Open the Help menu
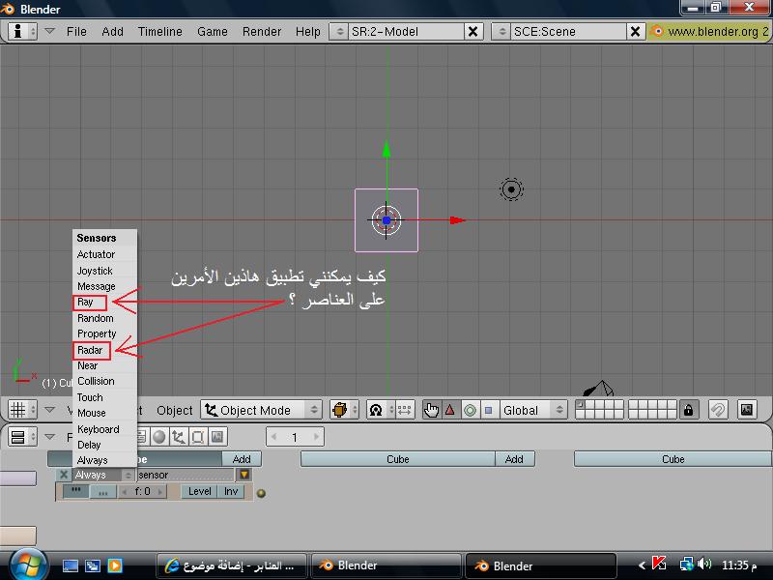The height and width of the screenshot is (580, 773). coord(308,32)
